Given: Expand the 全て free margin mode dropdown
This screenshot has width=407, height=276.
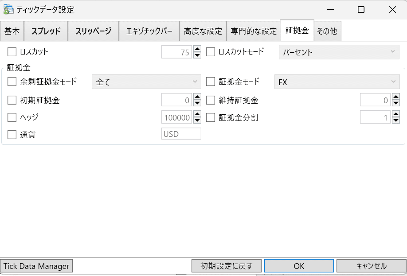Looking at the screenshot, I should click(146, 82).
